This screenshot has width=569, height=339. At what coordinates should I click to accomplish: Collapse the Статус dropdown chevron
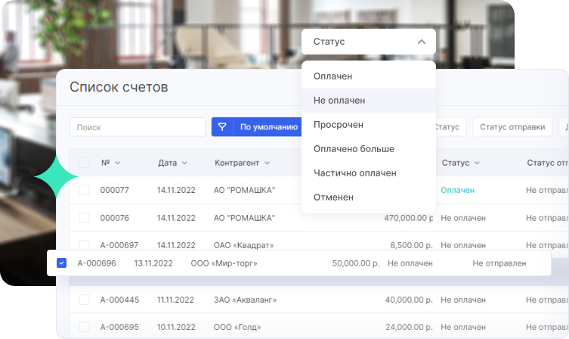421,42
